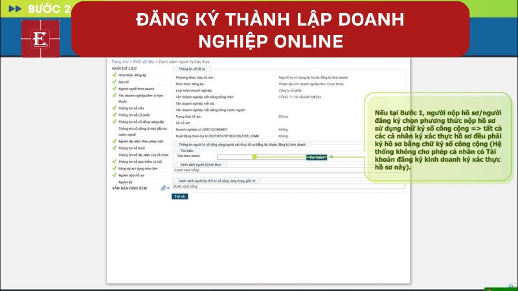Viewport: 518px width, 291px height.
Task: Click the CÔNG TY CP ADAMO MEDIA value
Action: [x=300, y=97]
